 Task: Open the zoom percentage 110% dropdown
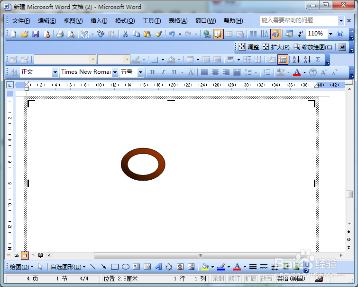pyautogui.click(x=330, y=34)
